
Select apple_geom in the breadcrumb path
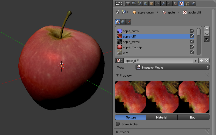(143, 12)
